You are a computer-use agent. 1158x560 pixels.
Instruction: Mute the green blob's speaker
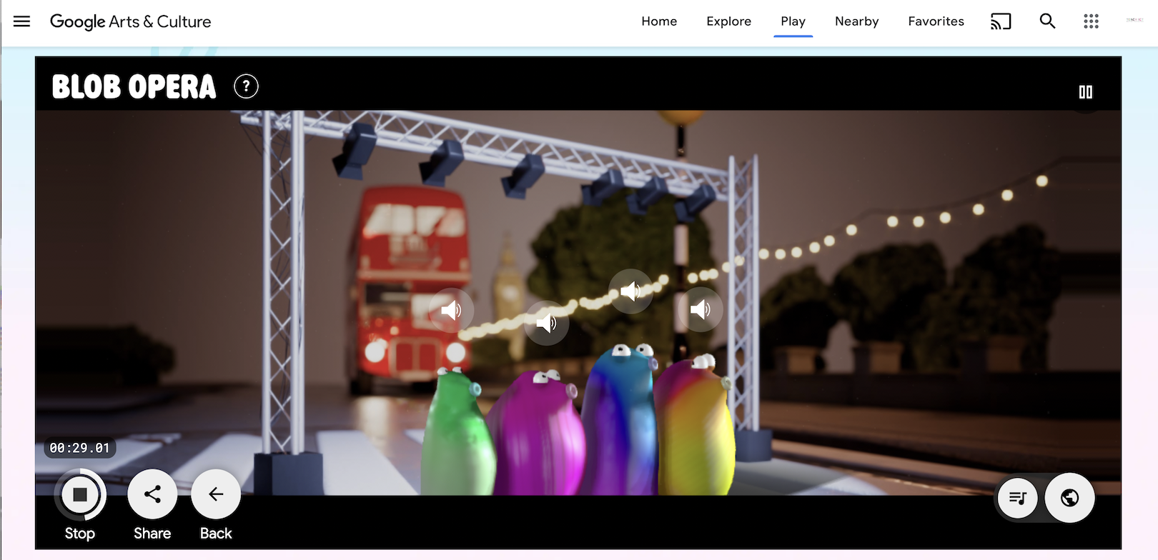[451, 310]
